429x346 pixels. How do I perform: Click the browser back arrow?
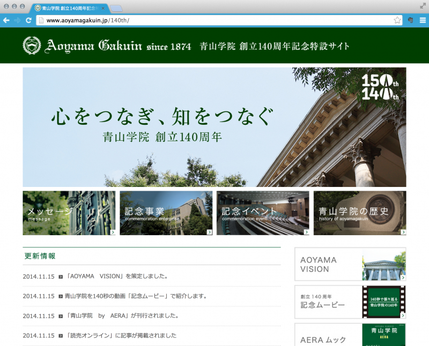6,20
